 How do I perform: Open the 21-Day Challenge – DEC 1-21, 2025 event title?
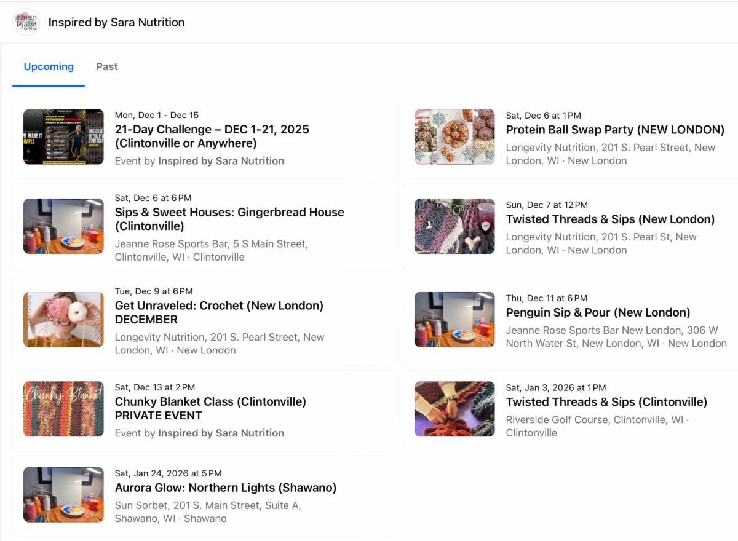(x=212, y=136)
